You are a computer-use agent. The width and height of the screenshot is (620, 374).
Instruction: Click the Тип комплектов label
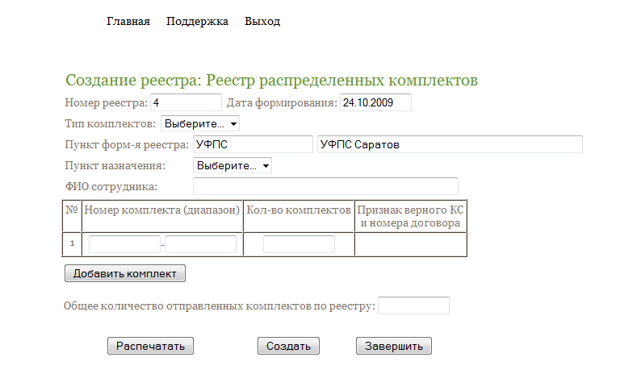[111, 123]
